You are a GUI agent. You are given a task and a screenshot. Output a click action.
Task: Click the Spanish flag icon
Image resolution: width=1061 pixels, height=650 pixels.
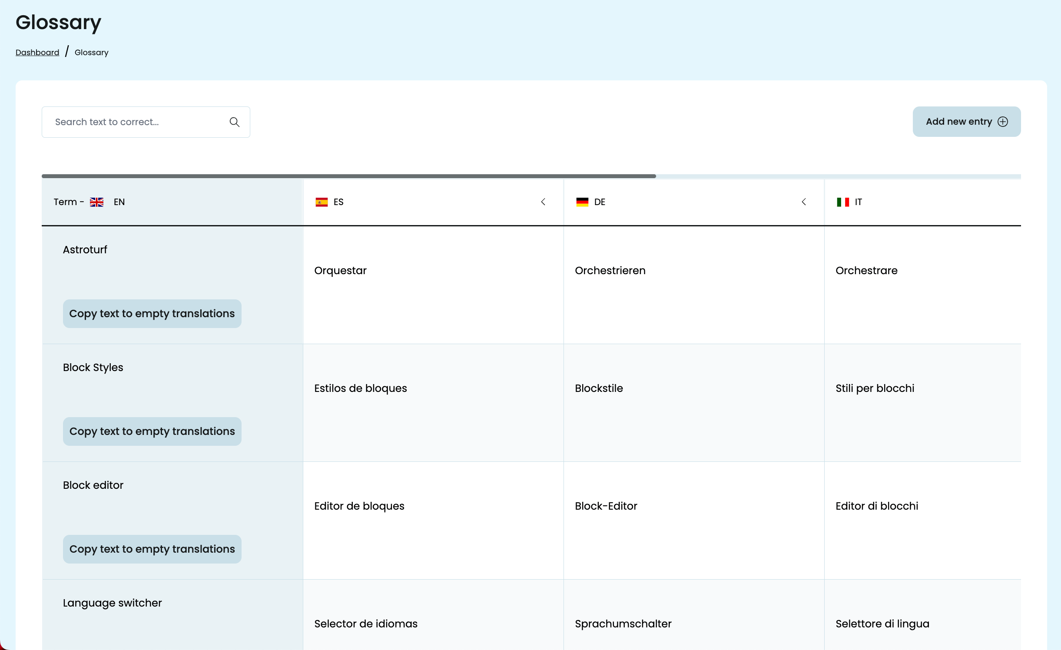(322, 202)
